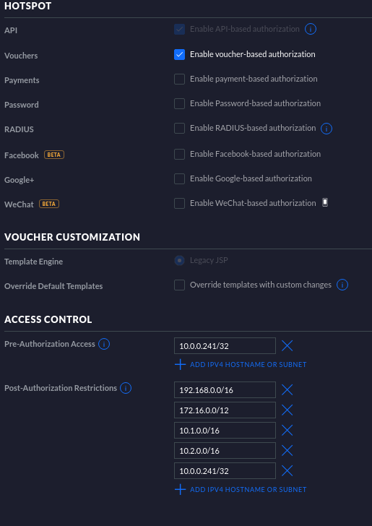This screenshot has width=372, height=526.
Task: Remove the 10.2.0.0/16 restriction entry
Action: coord(287,451)
